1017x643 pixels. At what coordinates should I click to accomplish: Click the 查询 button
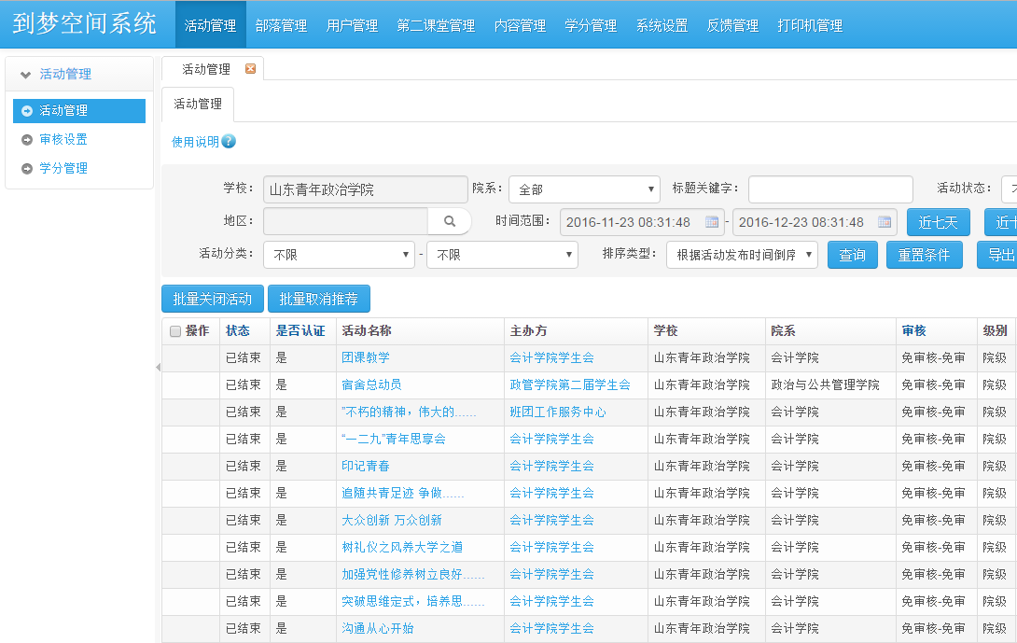852,255
